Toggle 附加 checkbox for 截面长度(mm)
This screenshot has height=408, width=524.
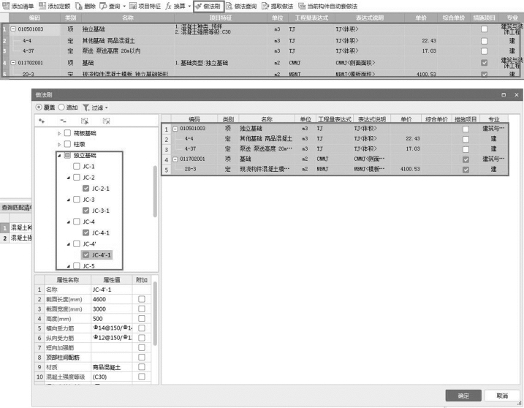click(x=142, y=299)
